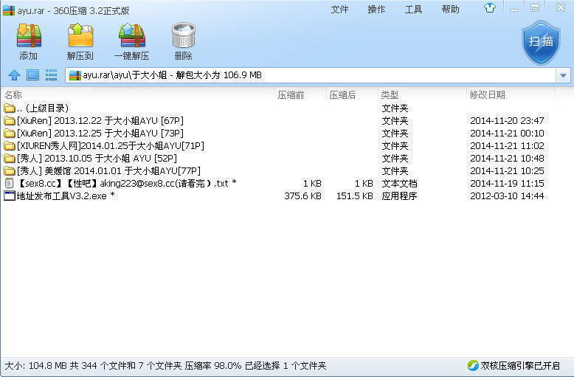Open the 工具 (Tools) menu
Image resolution: width=574 pixels, height=377 pixels.
click(413, 10)
